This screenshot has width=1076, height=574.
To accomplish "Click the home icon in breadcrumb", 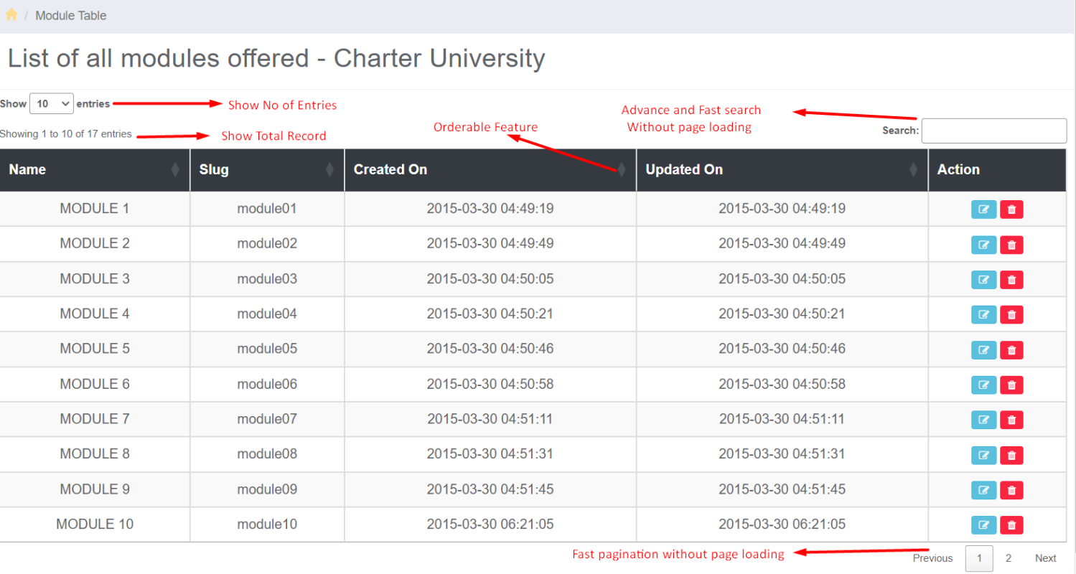I will [x=11, y=15].
